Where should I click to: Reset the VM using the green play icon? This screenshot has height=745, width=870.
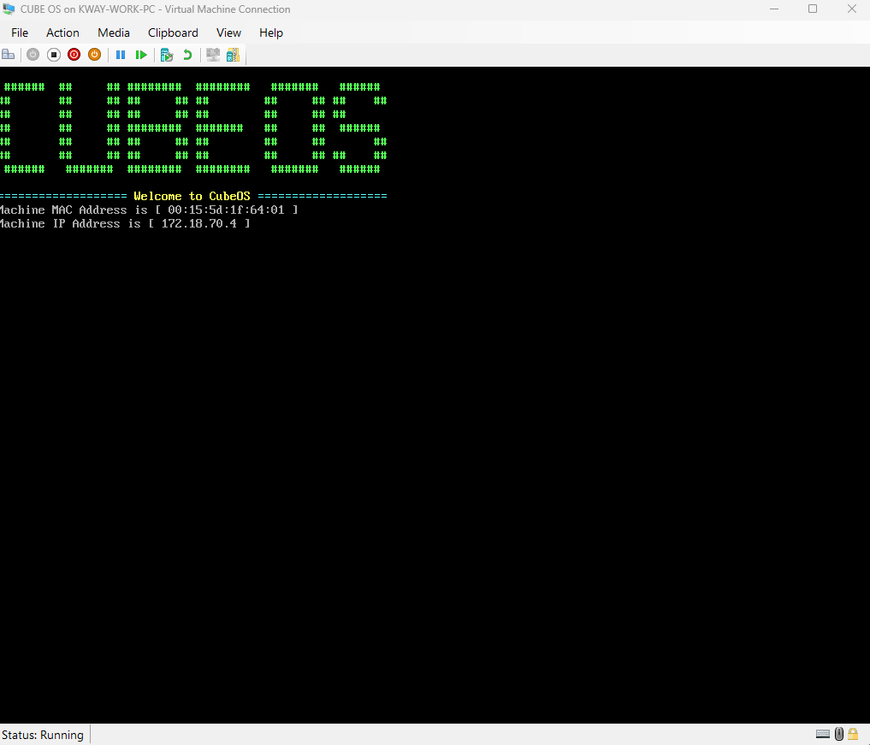point(141,55)
